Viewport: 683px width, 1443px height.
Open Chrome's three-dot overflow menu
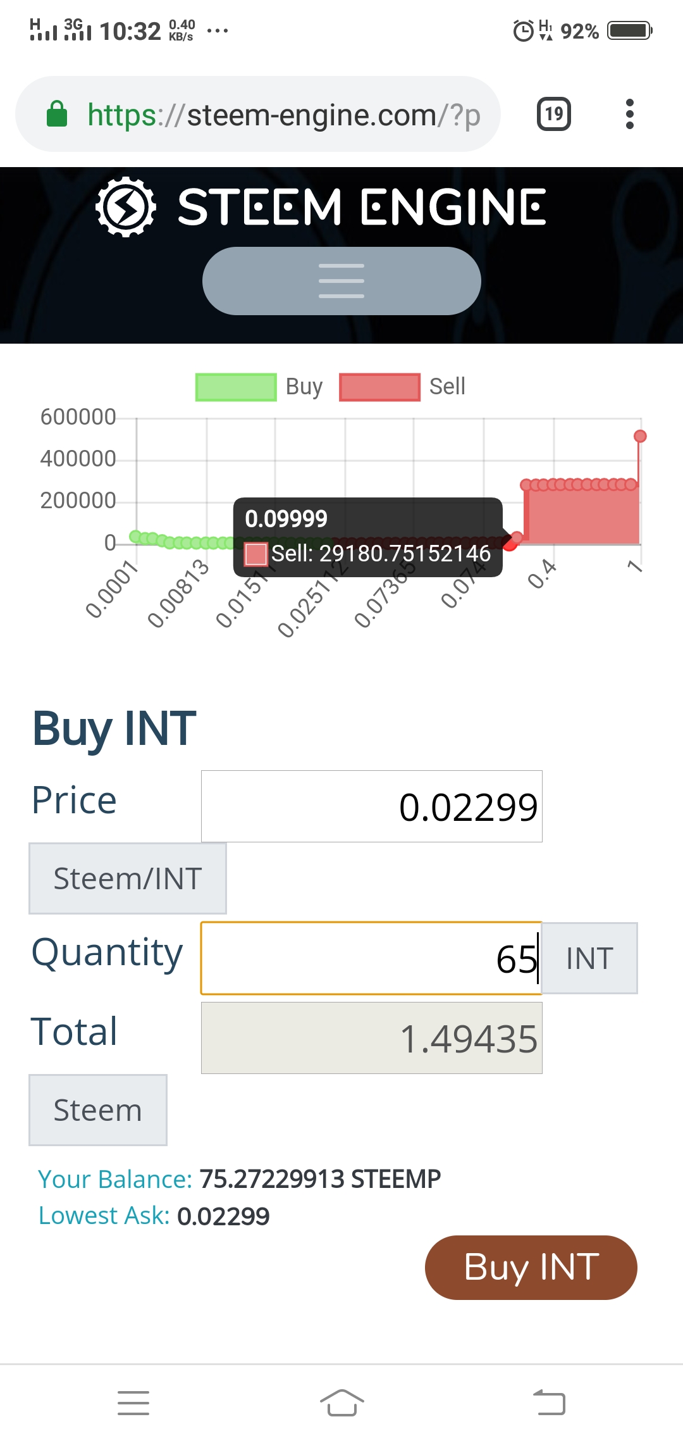coord(629,114)
